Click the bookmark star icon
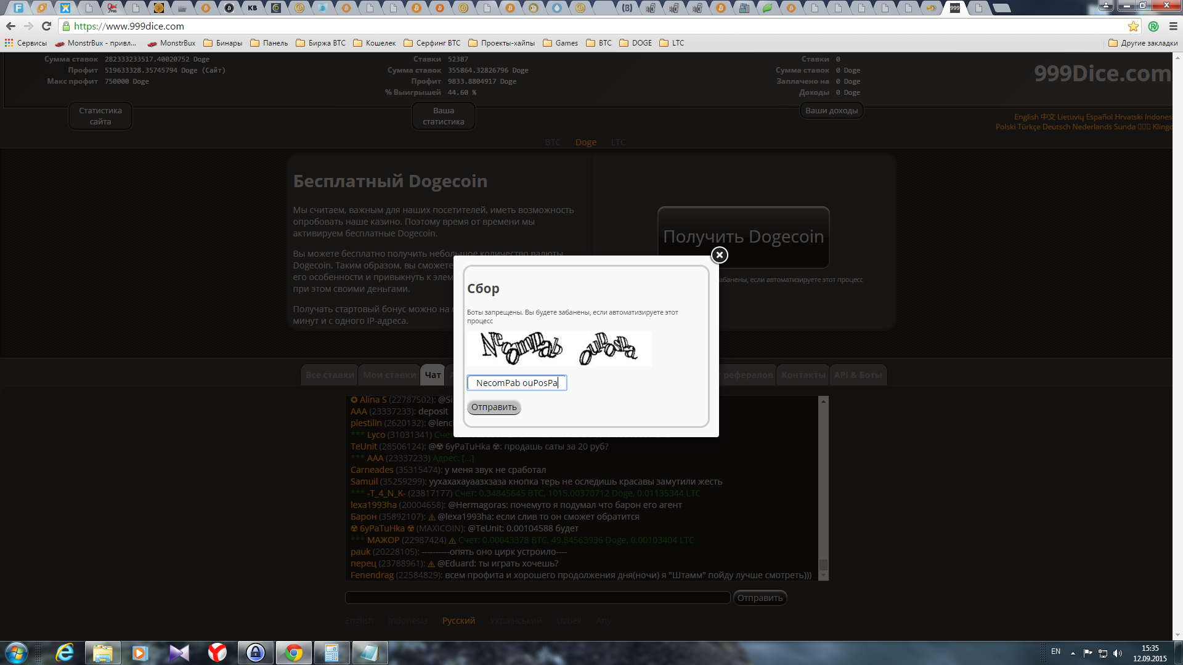Screen dimensions: 1183x665 tap(1133, 26)
